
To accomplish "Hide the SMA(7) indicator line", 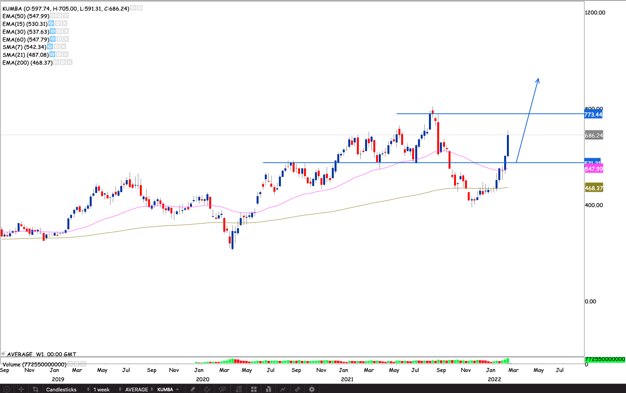I will click(50, 47).
